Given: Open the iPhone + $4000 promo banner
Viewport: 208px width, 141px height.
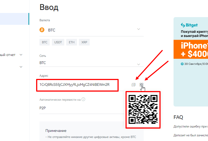Looking at the screenshot, I should 191,49.
